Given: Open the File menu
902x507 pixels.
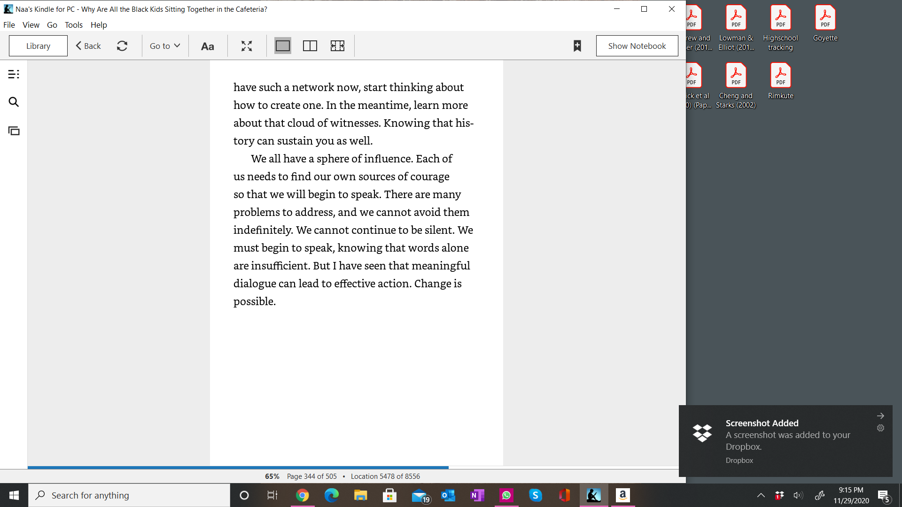Looking at the screenshot, I should pos(9,25).
